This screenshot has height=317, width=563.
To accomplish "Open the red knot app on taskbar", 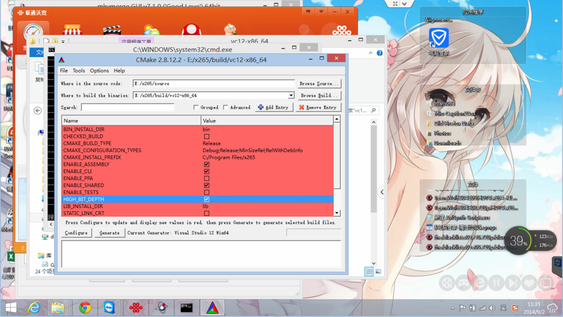I will point(136,307).
